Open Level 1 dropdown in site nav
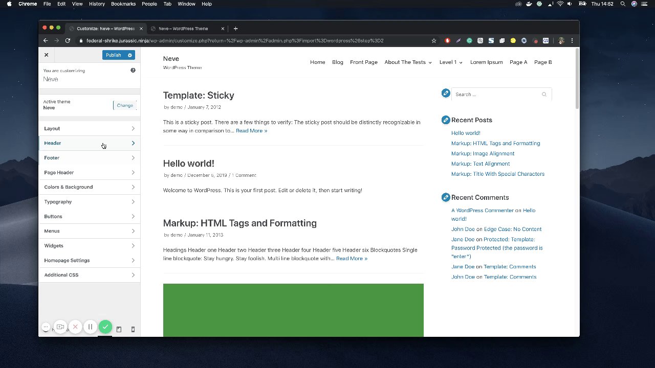The height and width of the screenshot is (368, 655). click(x=451, y=62)
